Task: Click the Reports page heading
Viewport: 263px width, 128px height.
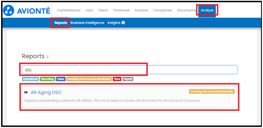Action: click(33, 56)
